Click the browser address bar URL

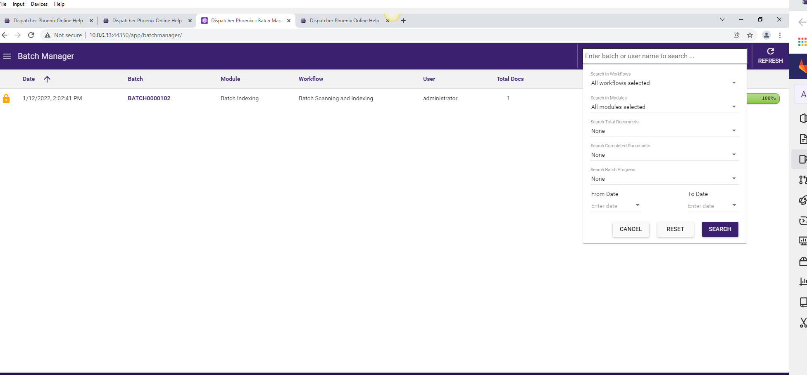[x=136, y=35]
